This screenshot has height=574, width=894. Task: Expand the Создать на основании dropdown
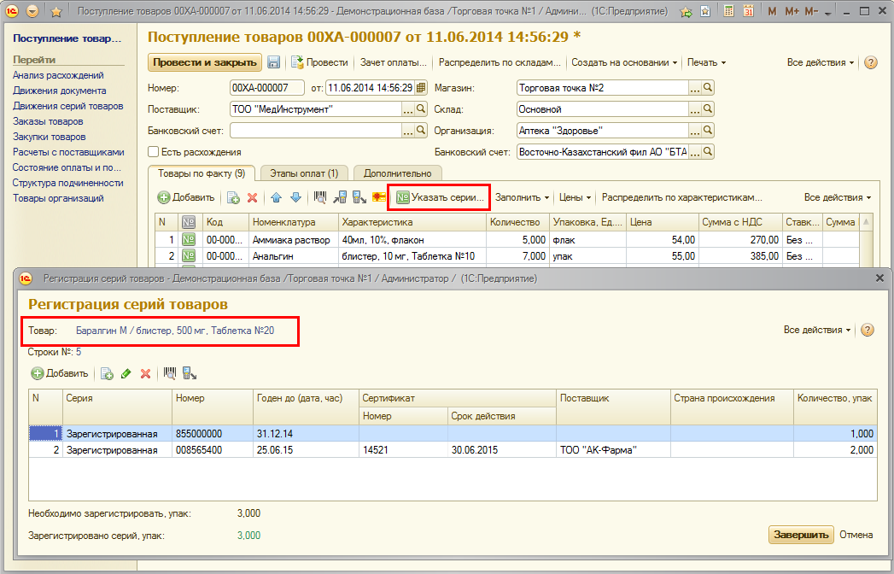click(624, 62)
